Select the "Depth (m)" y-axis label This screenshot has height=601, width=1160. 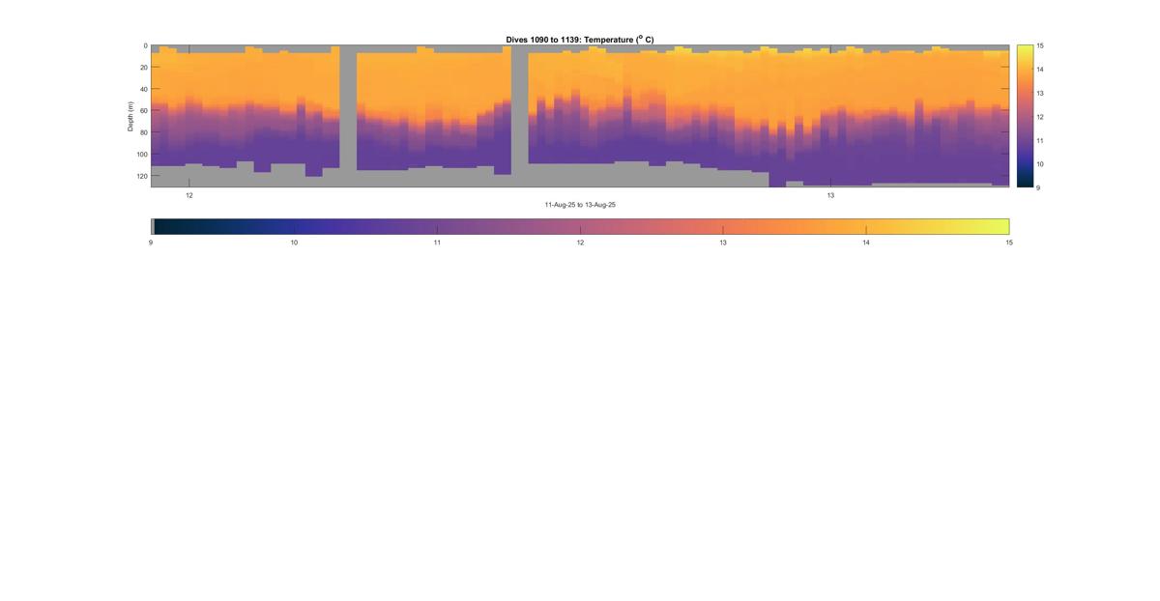click(130, 116)
